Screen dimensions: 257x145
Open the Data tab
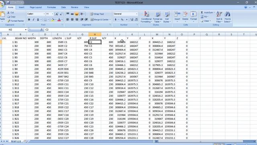click(x=63, y=7)
